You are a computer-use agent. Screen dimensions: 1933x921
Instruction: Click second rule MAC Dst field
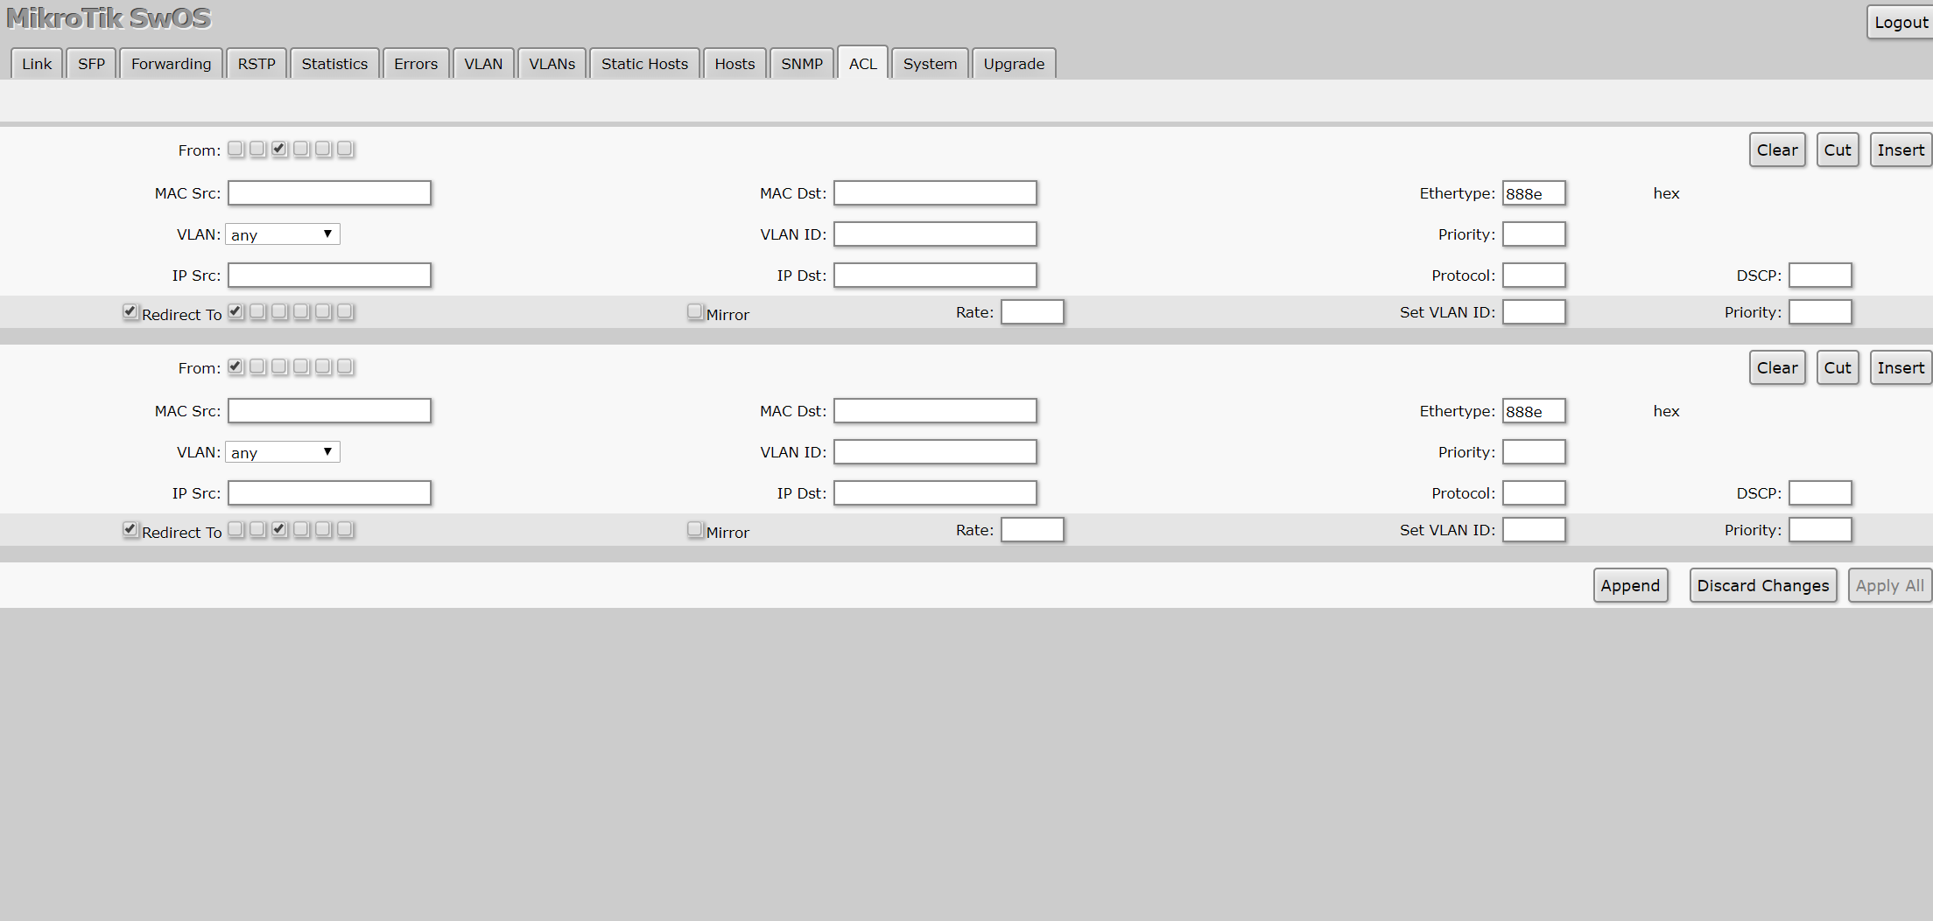point(935,411)
